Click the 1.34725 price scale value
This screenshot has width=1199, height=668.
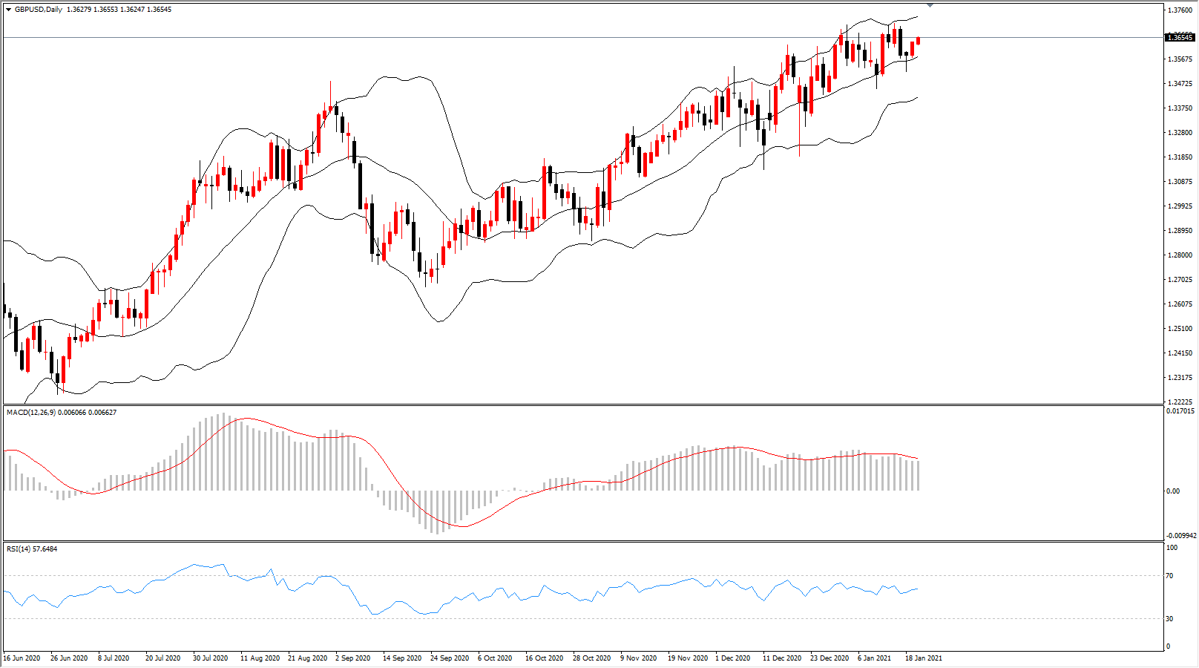point(1180,84)
